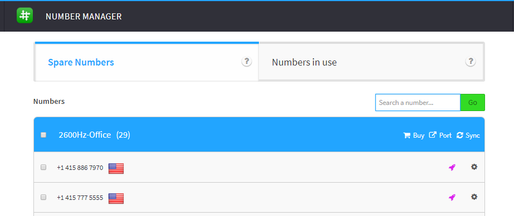Viewport: 514px width, 216px height.
Task: Open help icon for Spare Numbers
Action: coord(247,62)
